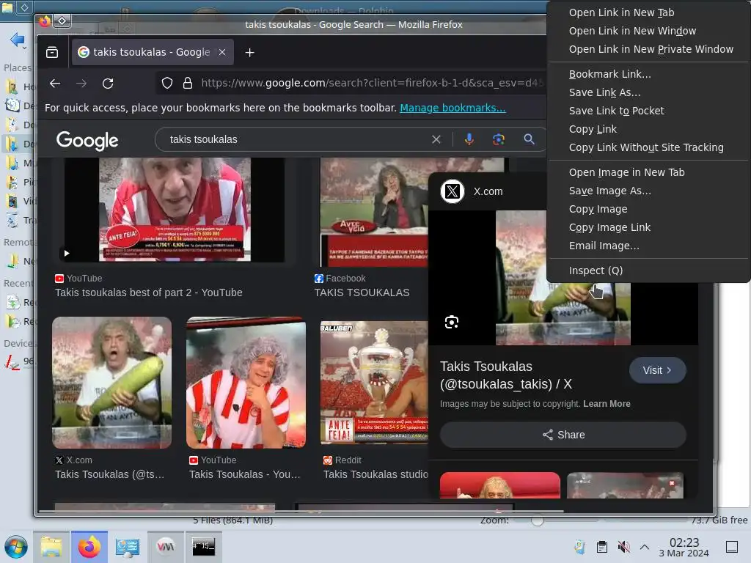Choose Open Link in New Private Window
This screenshot has height=563, width=751.
(648, 49)
